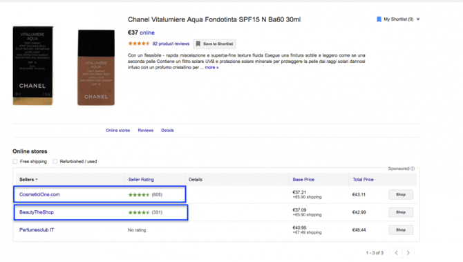
Task: Go to next page arrow
Action: coord(408,253)
